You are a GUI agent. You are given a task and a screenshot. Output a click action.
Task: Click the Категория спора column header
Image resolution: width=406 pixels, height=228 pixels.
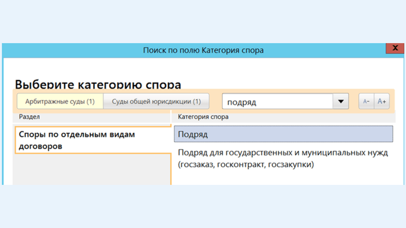203,117
